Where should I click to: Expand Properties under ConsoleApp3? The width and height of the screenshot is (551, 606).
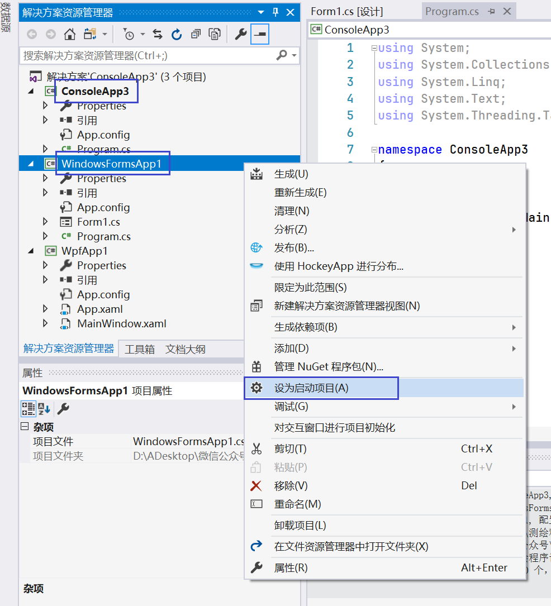45,106
